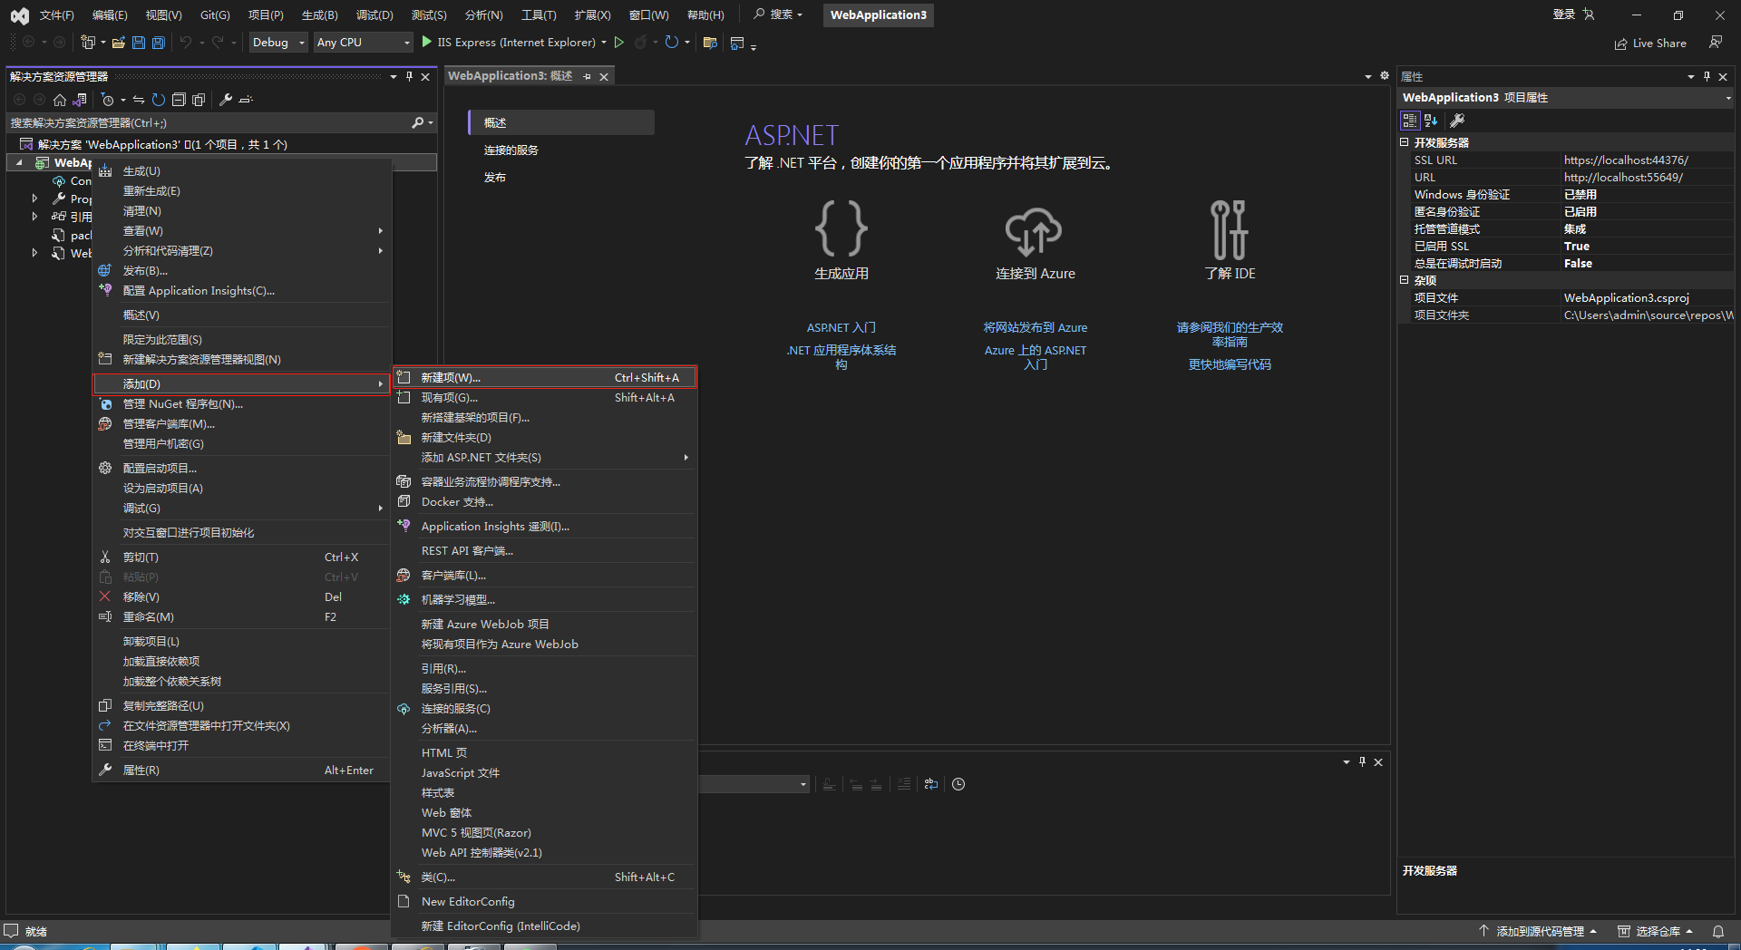The width and height of the screenshot is (1741, 950).
Task: Select Docker 支持... in the submenu
Action: click(544, 501)
